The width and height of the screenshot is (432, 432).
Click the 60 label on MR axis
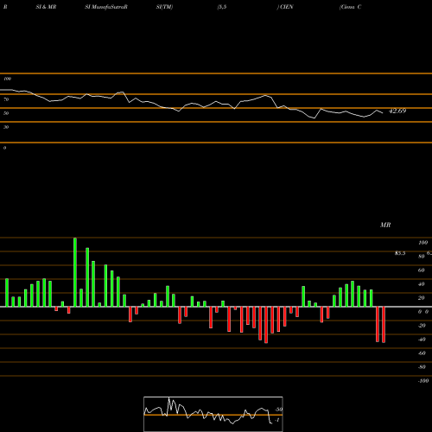[x=422, y=270]
